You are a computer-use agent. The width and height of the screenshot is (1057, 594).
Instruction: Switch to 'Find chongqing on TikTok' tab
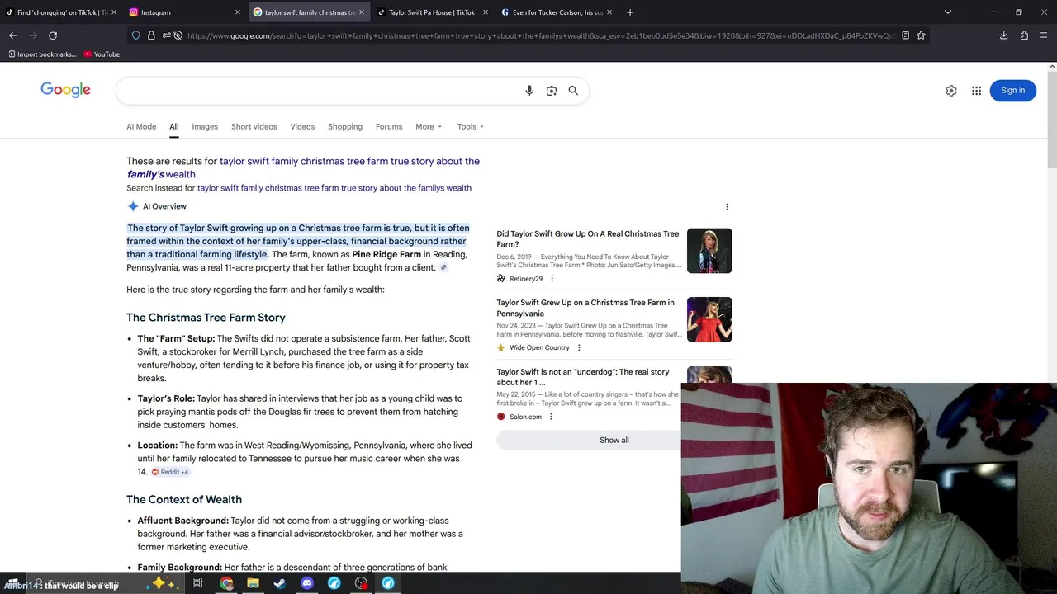pyautogui.click(x=62, y=12)
